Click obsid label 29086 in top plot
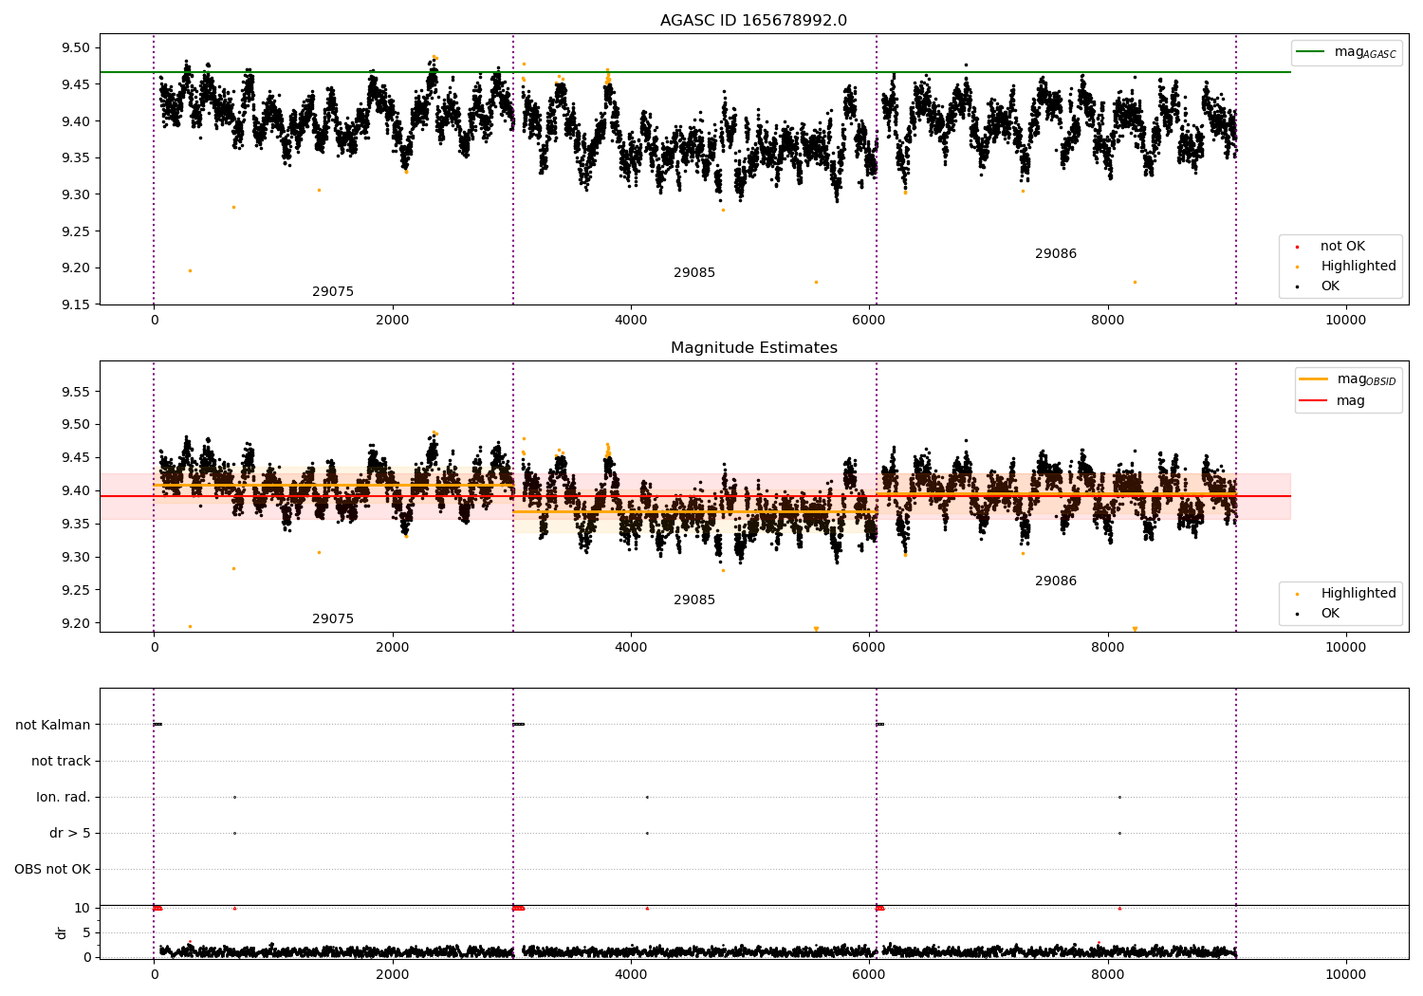The height and width of the screenshot is (996, 1423). click(x=1056, y=254)
